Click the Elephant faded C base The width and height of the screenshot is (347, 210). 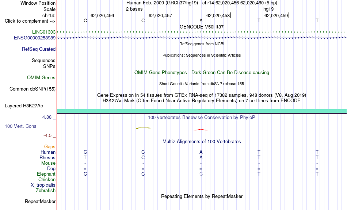[201, 174]
